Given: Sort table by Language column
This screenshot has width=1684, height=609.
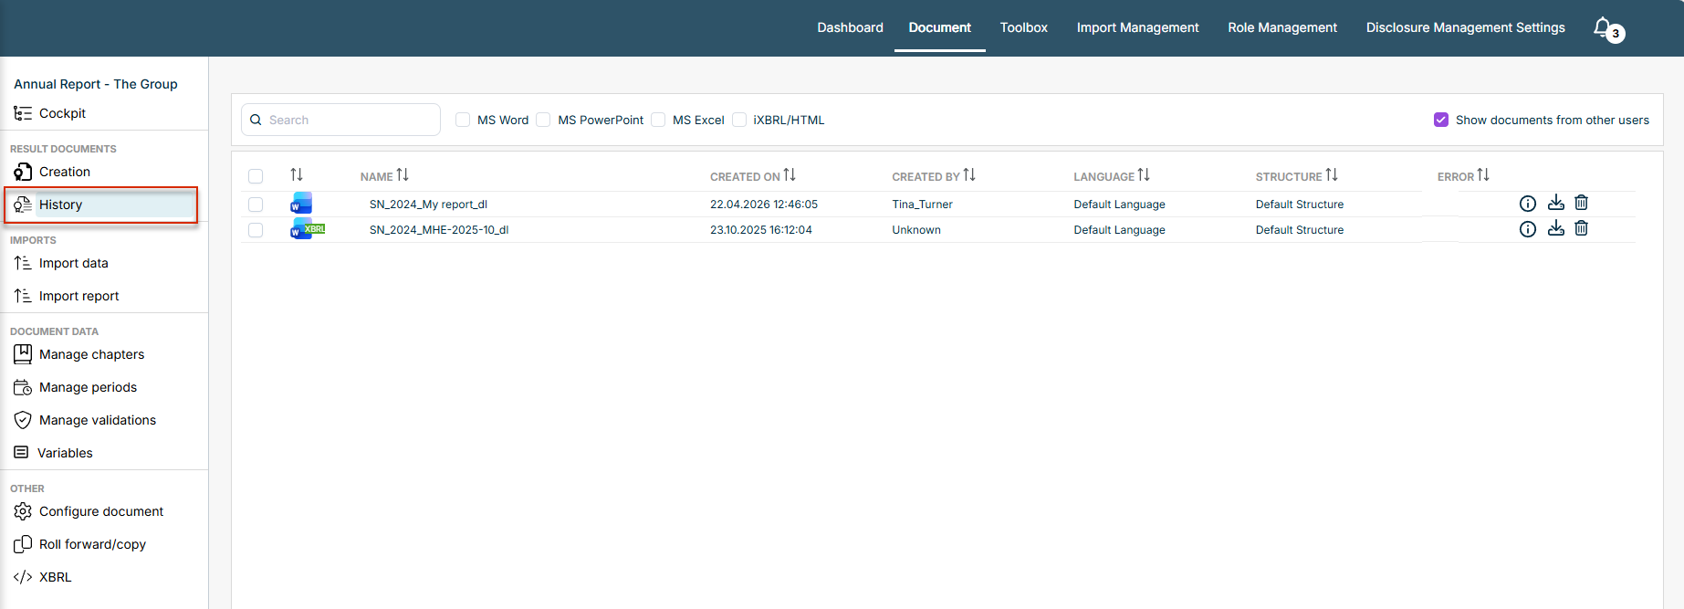Looking at the screenshot, I should pyautogui.click(x=1144, y=174).
